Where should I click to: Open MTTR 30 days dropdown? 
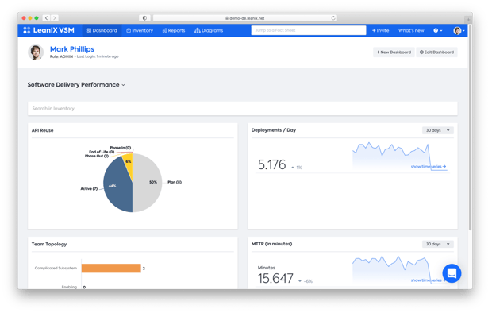437,244
